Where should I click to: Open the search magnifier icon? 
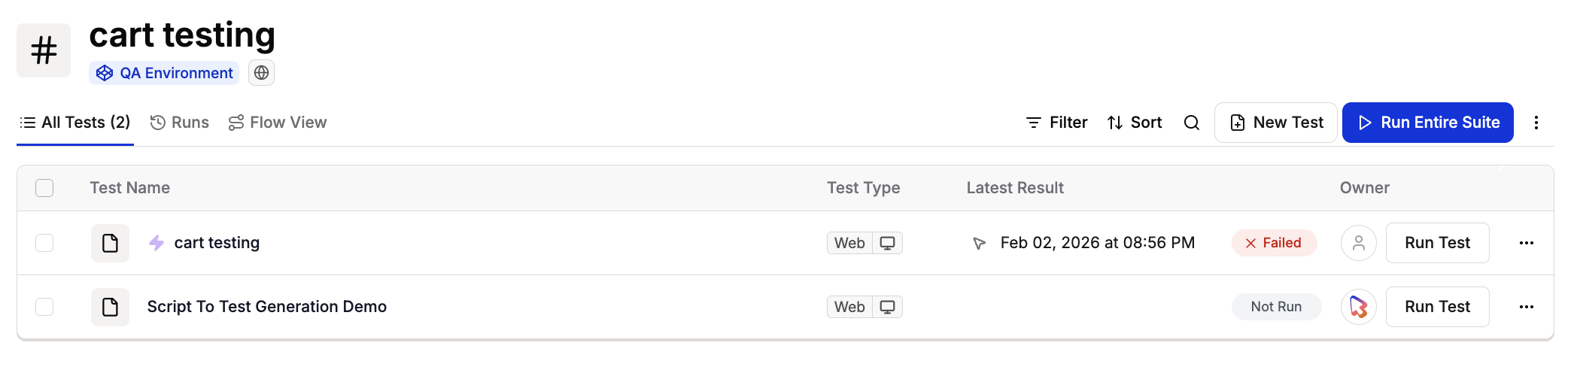point(1191,123)
